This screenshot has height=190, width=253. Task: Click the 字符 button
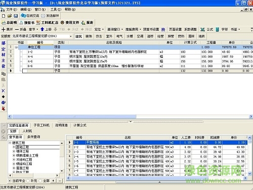(x=225, y=29)
